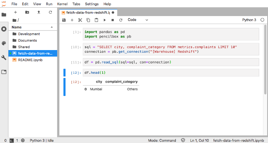Open the Kernel menu
The image size is (268, 143).
pos(62,4)
